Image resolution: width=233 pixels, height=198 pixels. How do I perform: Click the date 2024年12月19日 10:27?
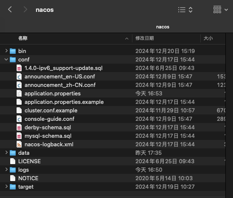coord(165,187)
